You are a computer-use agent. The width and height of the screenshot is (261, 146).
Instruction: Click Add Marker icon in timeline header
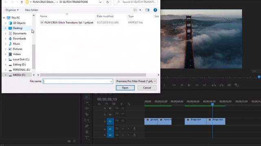pos(122,104)
